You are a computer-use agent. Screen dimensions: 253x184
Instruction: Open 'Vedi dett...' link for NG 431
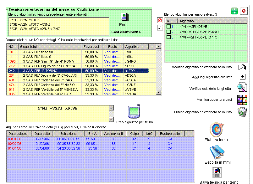(112, 80)
